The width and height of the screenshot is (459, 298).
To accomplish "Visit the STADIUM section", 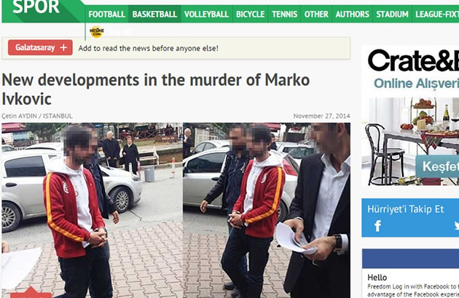I will point(392,14).
